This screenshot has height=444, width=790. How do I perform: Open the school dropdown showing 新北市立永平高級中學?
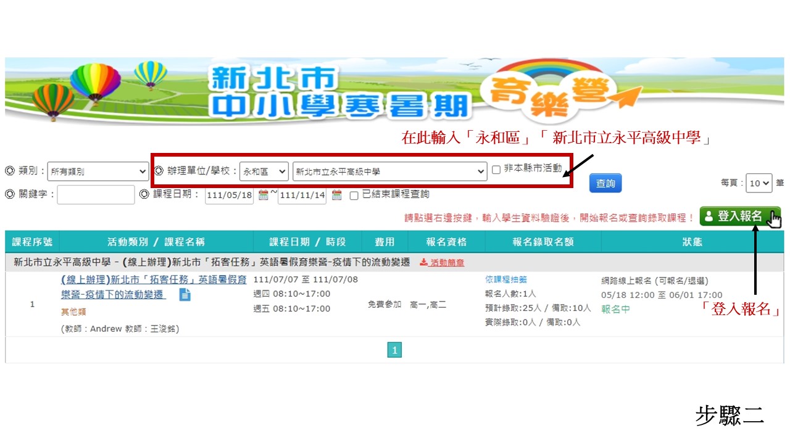click(x=390, y=171)
